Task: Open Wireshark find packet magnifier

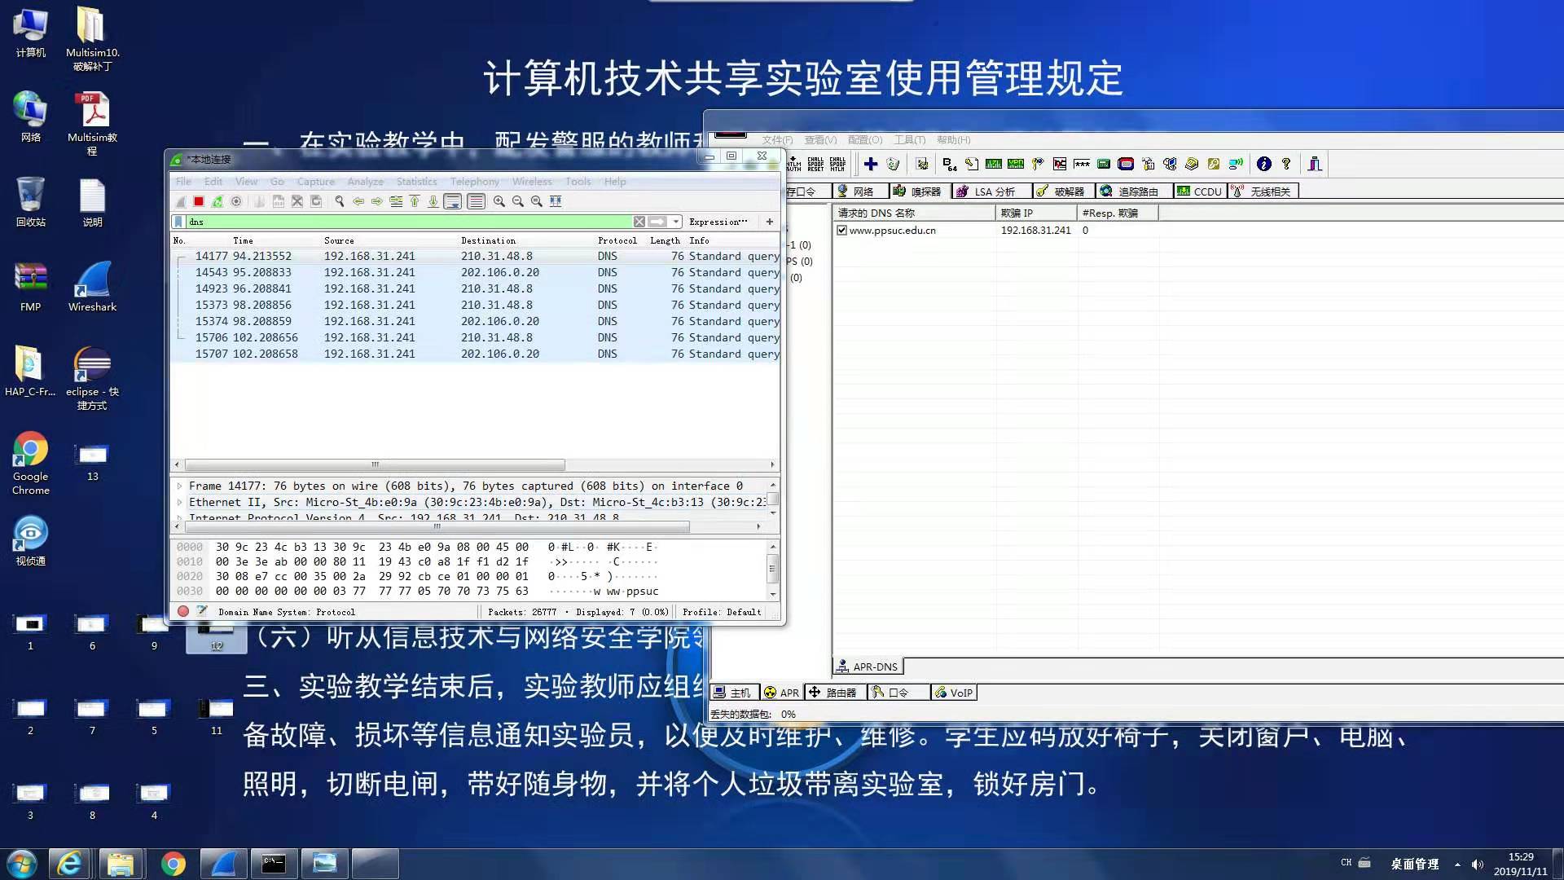Action: coord(339,201)
